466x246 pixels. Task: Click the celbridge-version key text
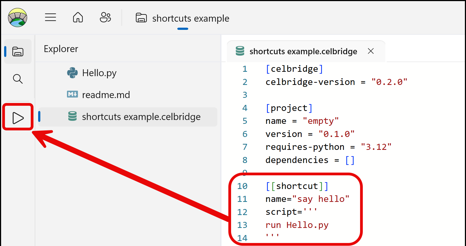coord(310,82)
